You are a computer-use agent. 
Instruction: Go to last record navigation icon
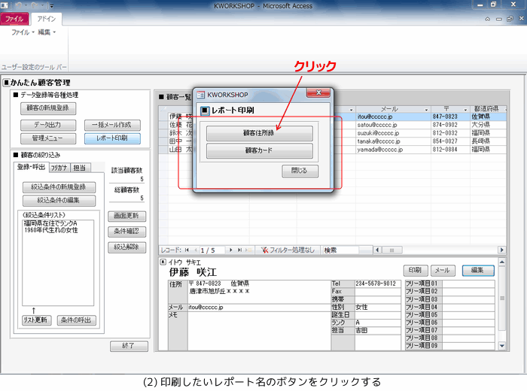[239, 250]
